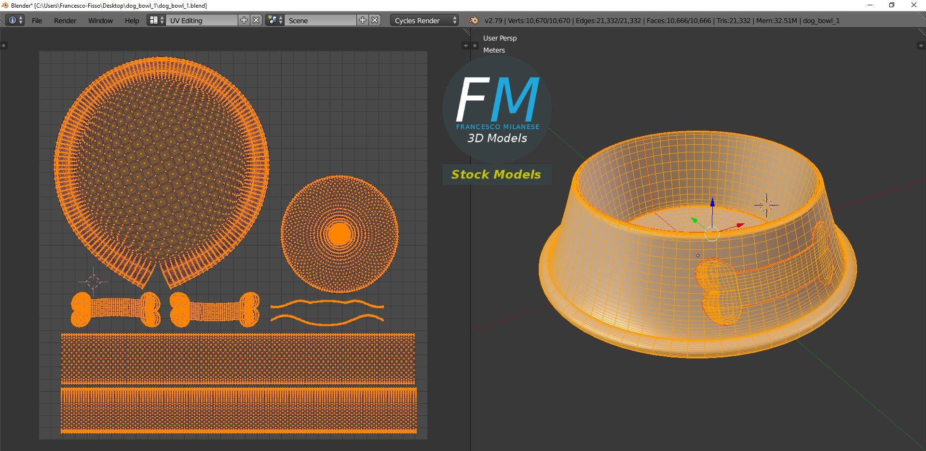This screenshot has width=926, height=451.
Task: Delete the UV Editing screen layout
Action: [257, 20]
